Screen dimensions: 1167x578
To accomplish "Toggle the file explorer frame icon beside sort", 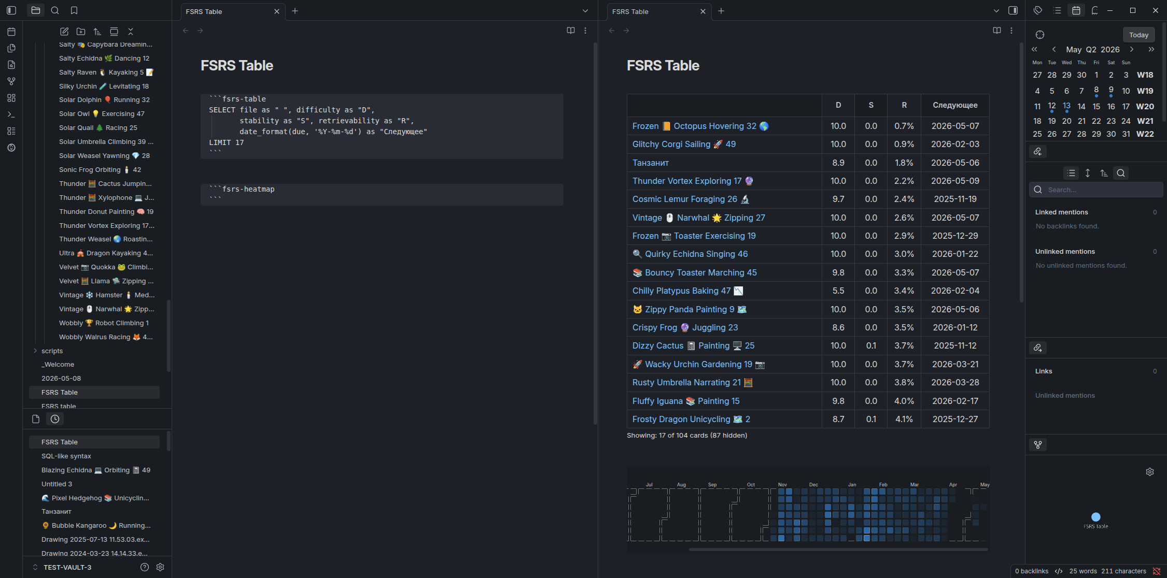I will [114, 32].
